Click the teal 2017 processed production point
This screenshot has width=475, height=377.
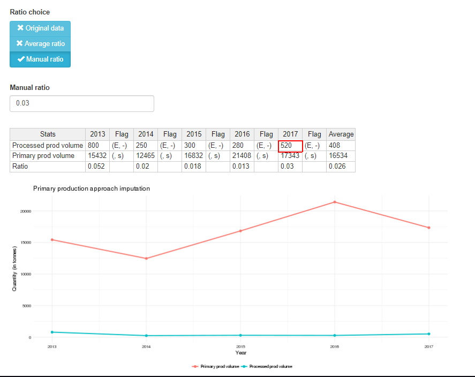tap(429, 334)
